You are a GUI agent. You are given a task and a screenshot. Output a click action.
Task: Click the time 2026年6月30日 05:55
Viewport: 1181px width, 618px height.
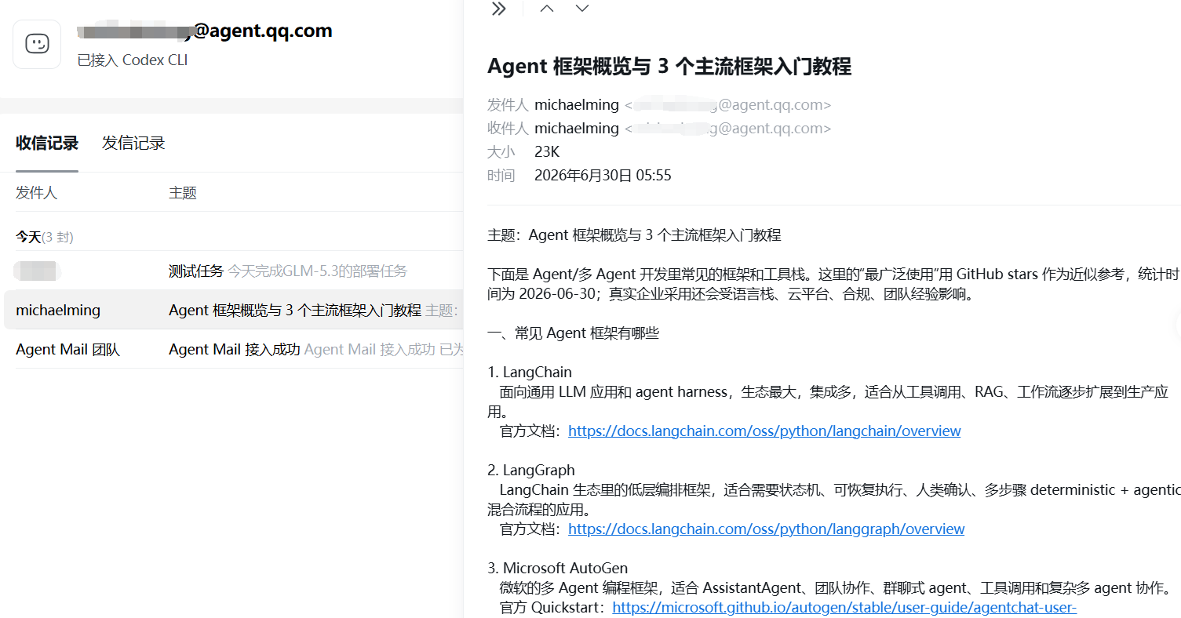point(603,176)
